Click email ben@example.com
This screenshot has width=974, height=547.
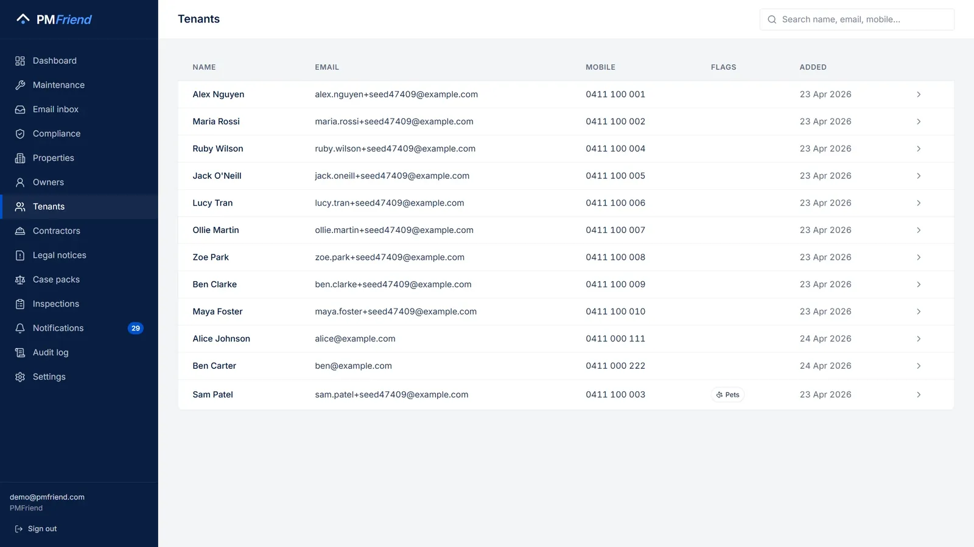[x=353, y=366]
